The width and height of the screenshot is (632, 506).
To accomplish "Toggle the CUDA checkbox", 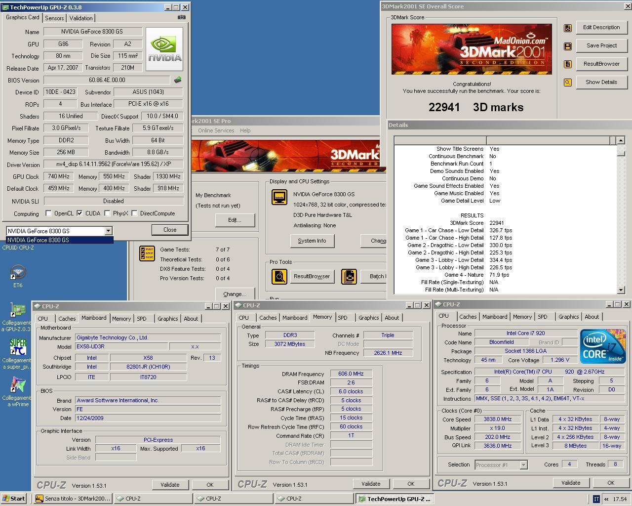I will (79, 213).
